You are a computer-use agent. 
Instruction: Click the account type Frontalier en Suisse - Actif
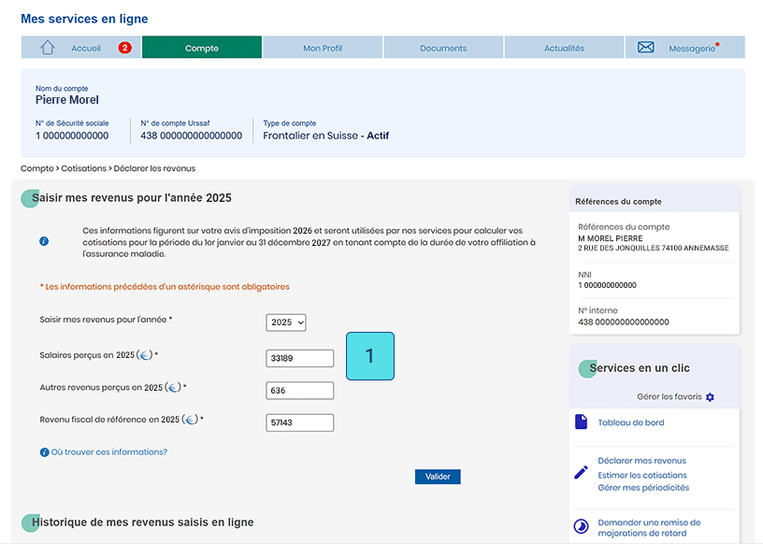click(x=326, y=136)
